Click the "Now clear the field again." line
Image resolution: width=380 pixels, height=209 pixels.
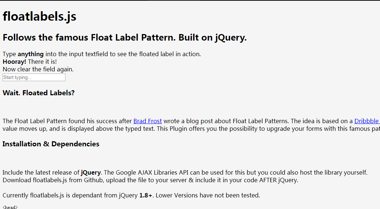(x=38, y=69)
